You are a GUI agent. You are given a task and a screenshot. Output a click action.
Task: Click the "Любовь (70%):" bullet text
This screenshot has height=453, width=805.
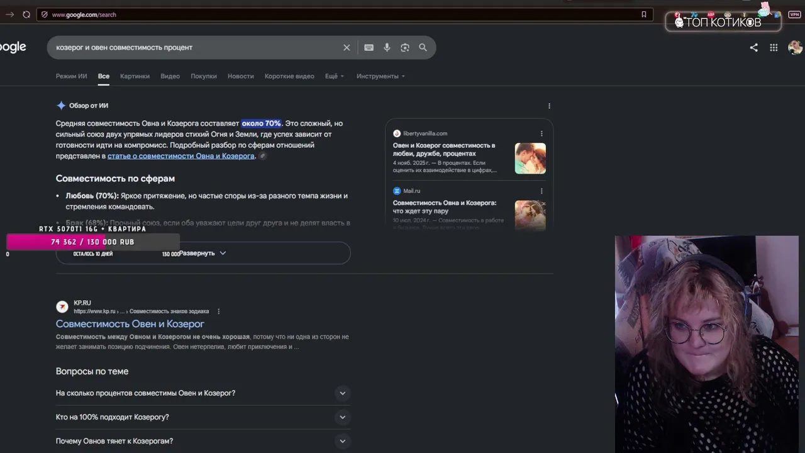click(x=92, y=196)
